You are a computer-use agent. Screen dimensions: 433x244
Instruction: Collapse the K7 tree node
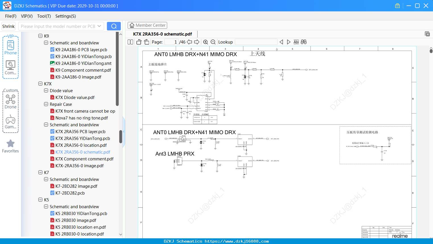point(40,172)
